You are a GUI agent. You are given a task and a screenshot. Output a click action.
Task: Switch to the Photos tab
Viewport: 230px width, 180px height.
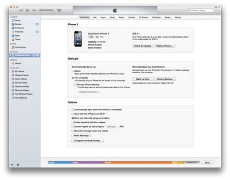178,17
